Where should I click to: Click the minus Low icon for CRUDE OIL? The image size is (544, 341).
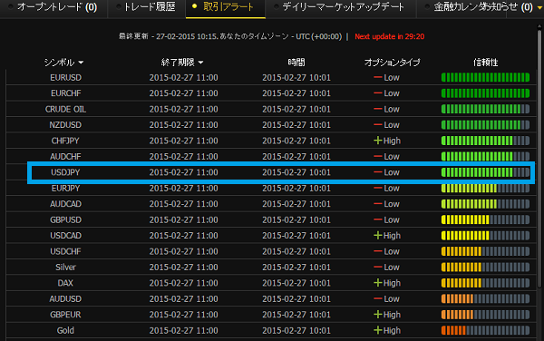tap(378, 109)
